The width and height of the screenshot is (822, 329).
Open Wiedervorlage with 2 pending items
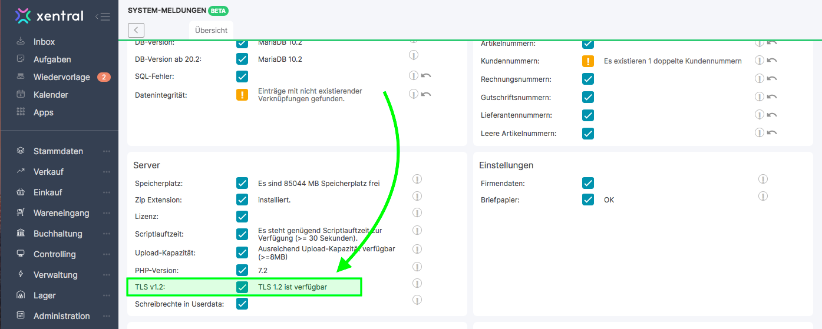(x=61, y=77)
